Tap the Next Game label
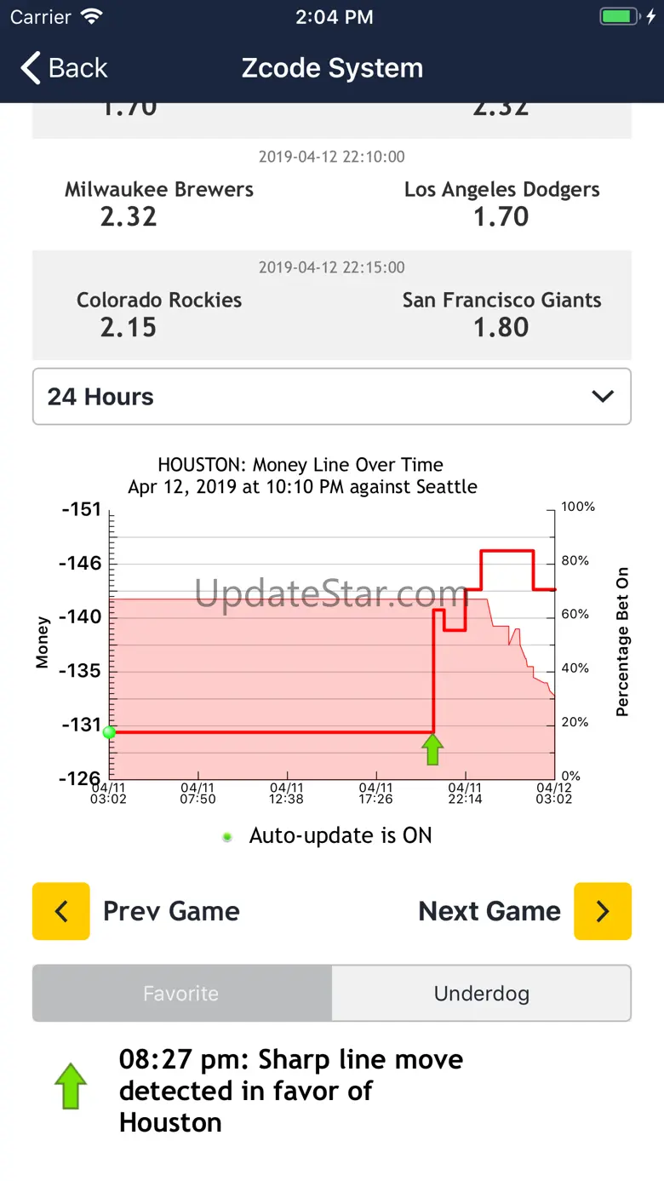The width and height of the screenshot is (664, 1181). [489, 911]
